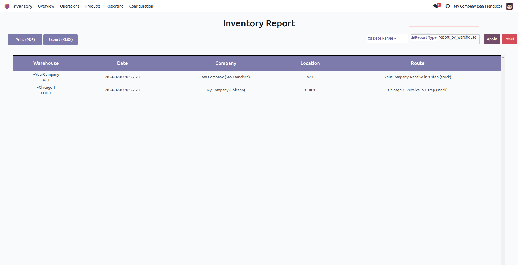518x265 pixels.
Task: Open the Configuration menu
Action: (141, 6)
